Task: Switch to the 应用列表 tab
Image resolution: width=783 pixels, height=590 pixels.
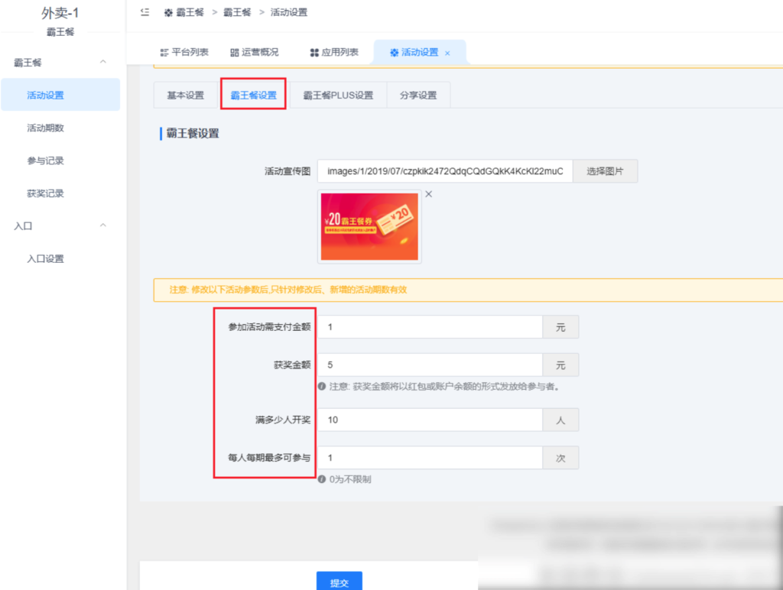Action: click(x=334, y=53)
